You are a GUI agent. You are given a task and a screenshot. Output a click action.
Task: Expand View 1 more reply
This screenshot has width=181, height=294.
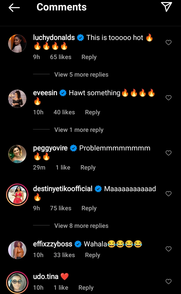(x=79, y=130)
